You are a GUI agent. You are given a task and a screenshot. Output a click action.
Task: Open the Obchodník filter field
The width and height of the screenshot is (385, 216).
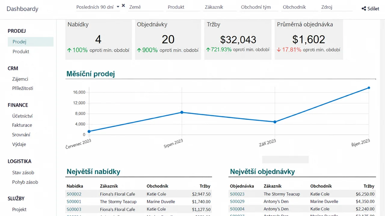(x=300, y=7)
